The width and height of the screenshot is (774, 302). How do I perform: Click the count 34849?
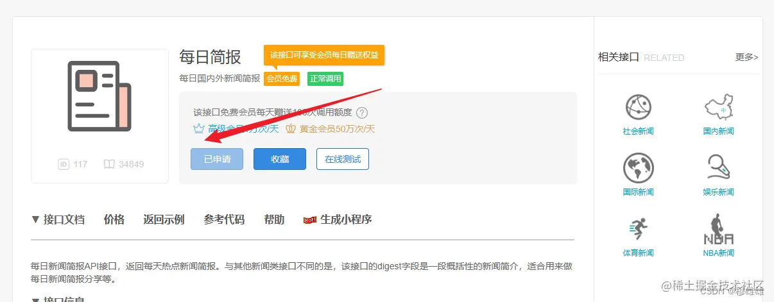click(x=132, y=164)
